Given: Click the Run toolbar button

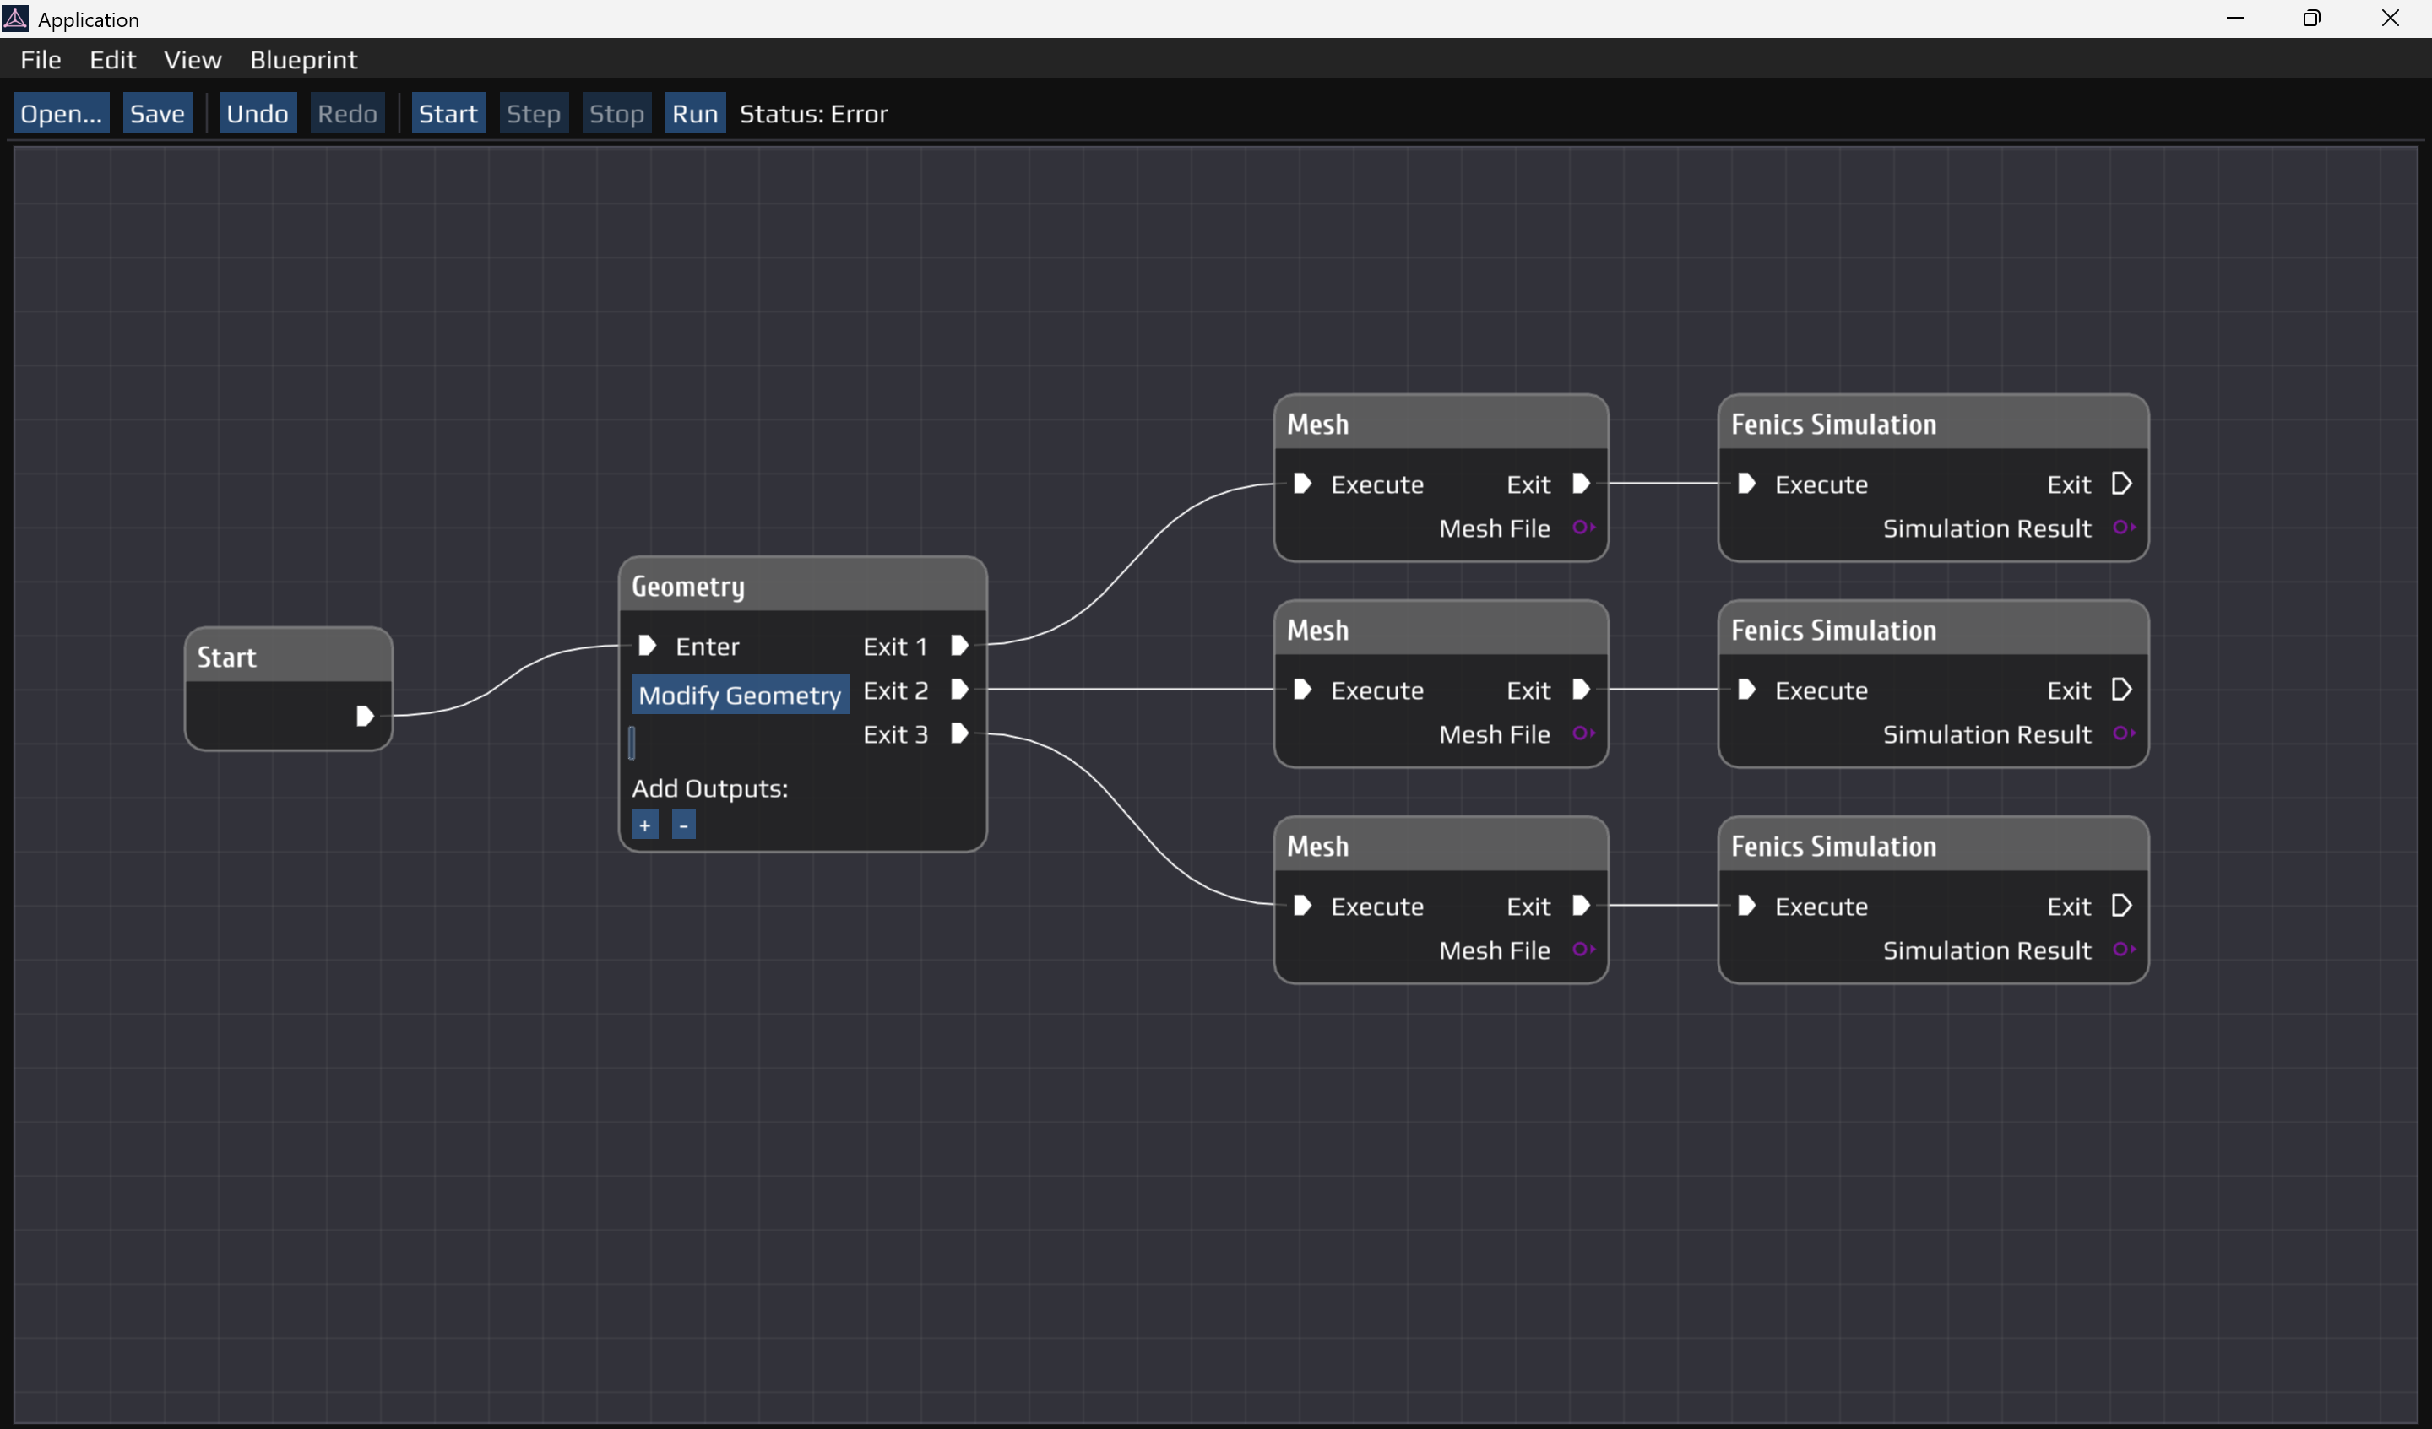Looking at the screenshot, I should (x=695, y=114).
